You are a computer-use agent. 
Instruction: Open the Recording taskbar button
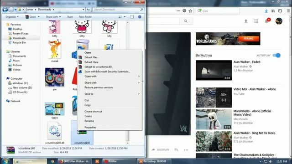click(x=154, y=161)
